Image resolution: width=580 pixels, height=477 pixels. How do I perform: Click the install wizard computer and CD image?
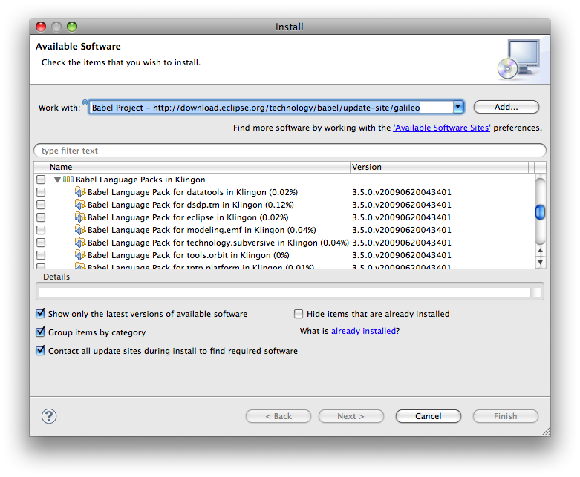tap(519, 59)
